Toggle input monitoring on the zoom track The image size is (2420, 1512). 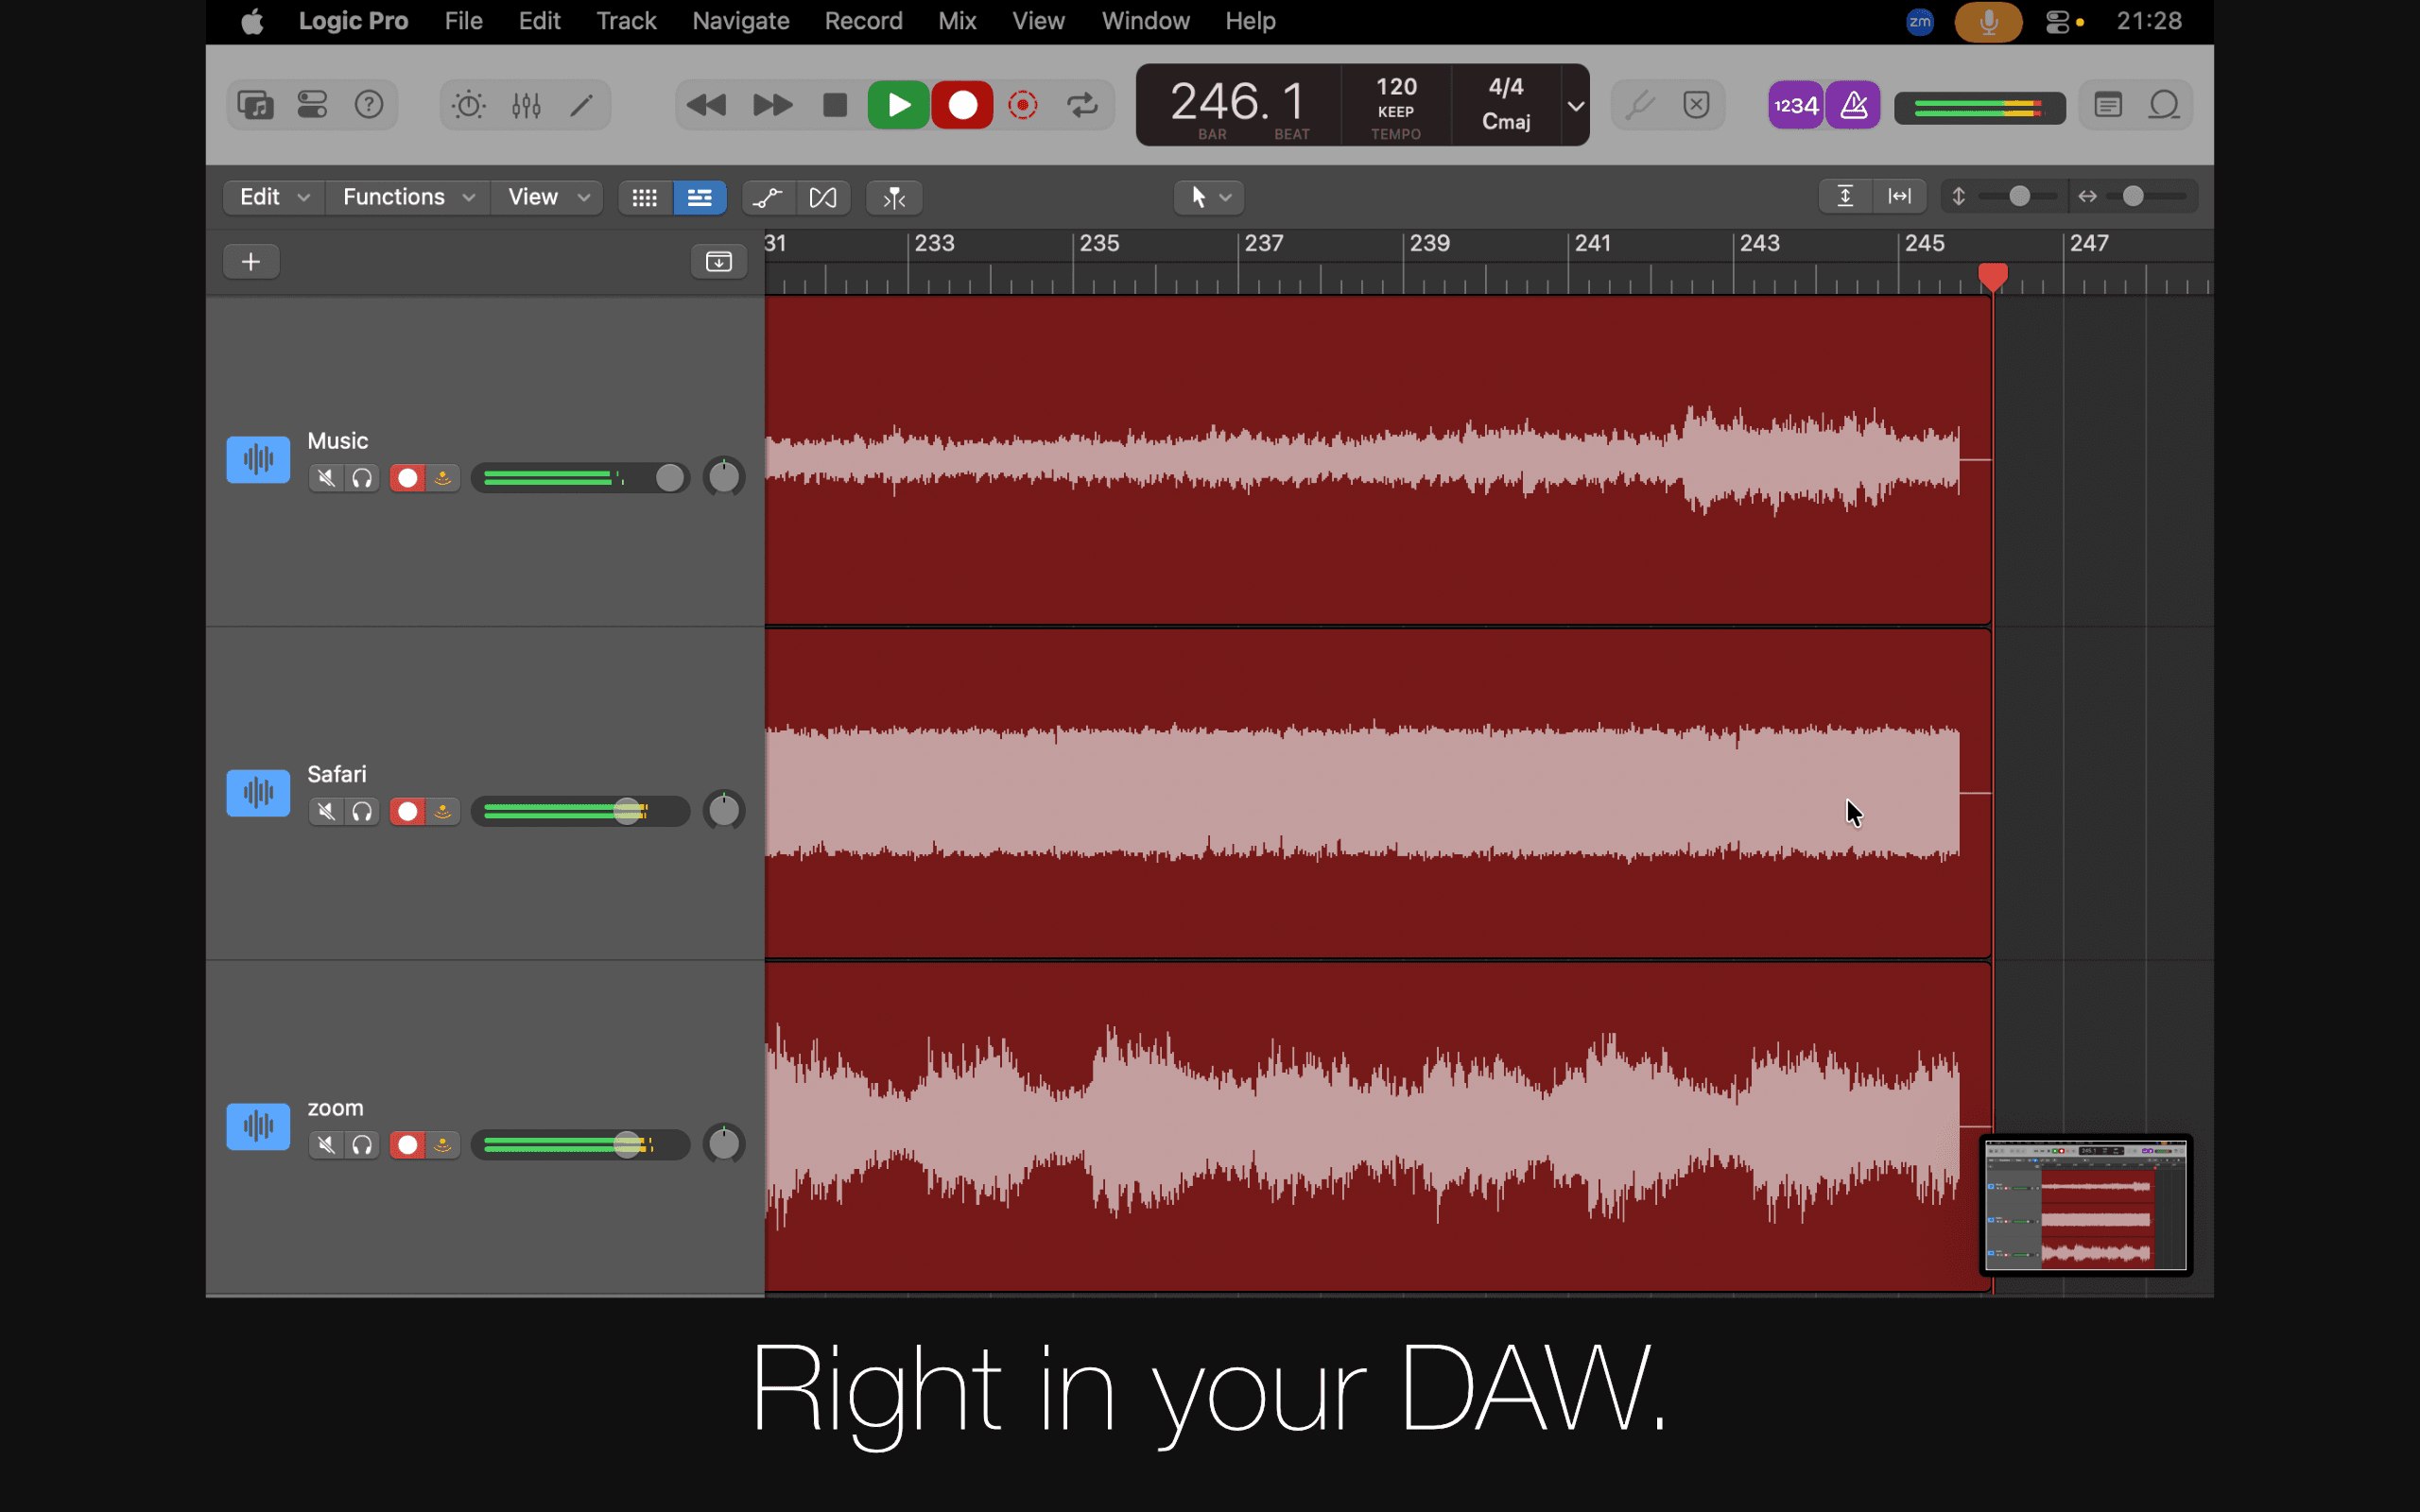pyautogui.click(x=443, y=1144)
